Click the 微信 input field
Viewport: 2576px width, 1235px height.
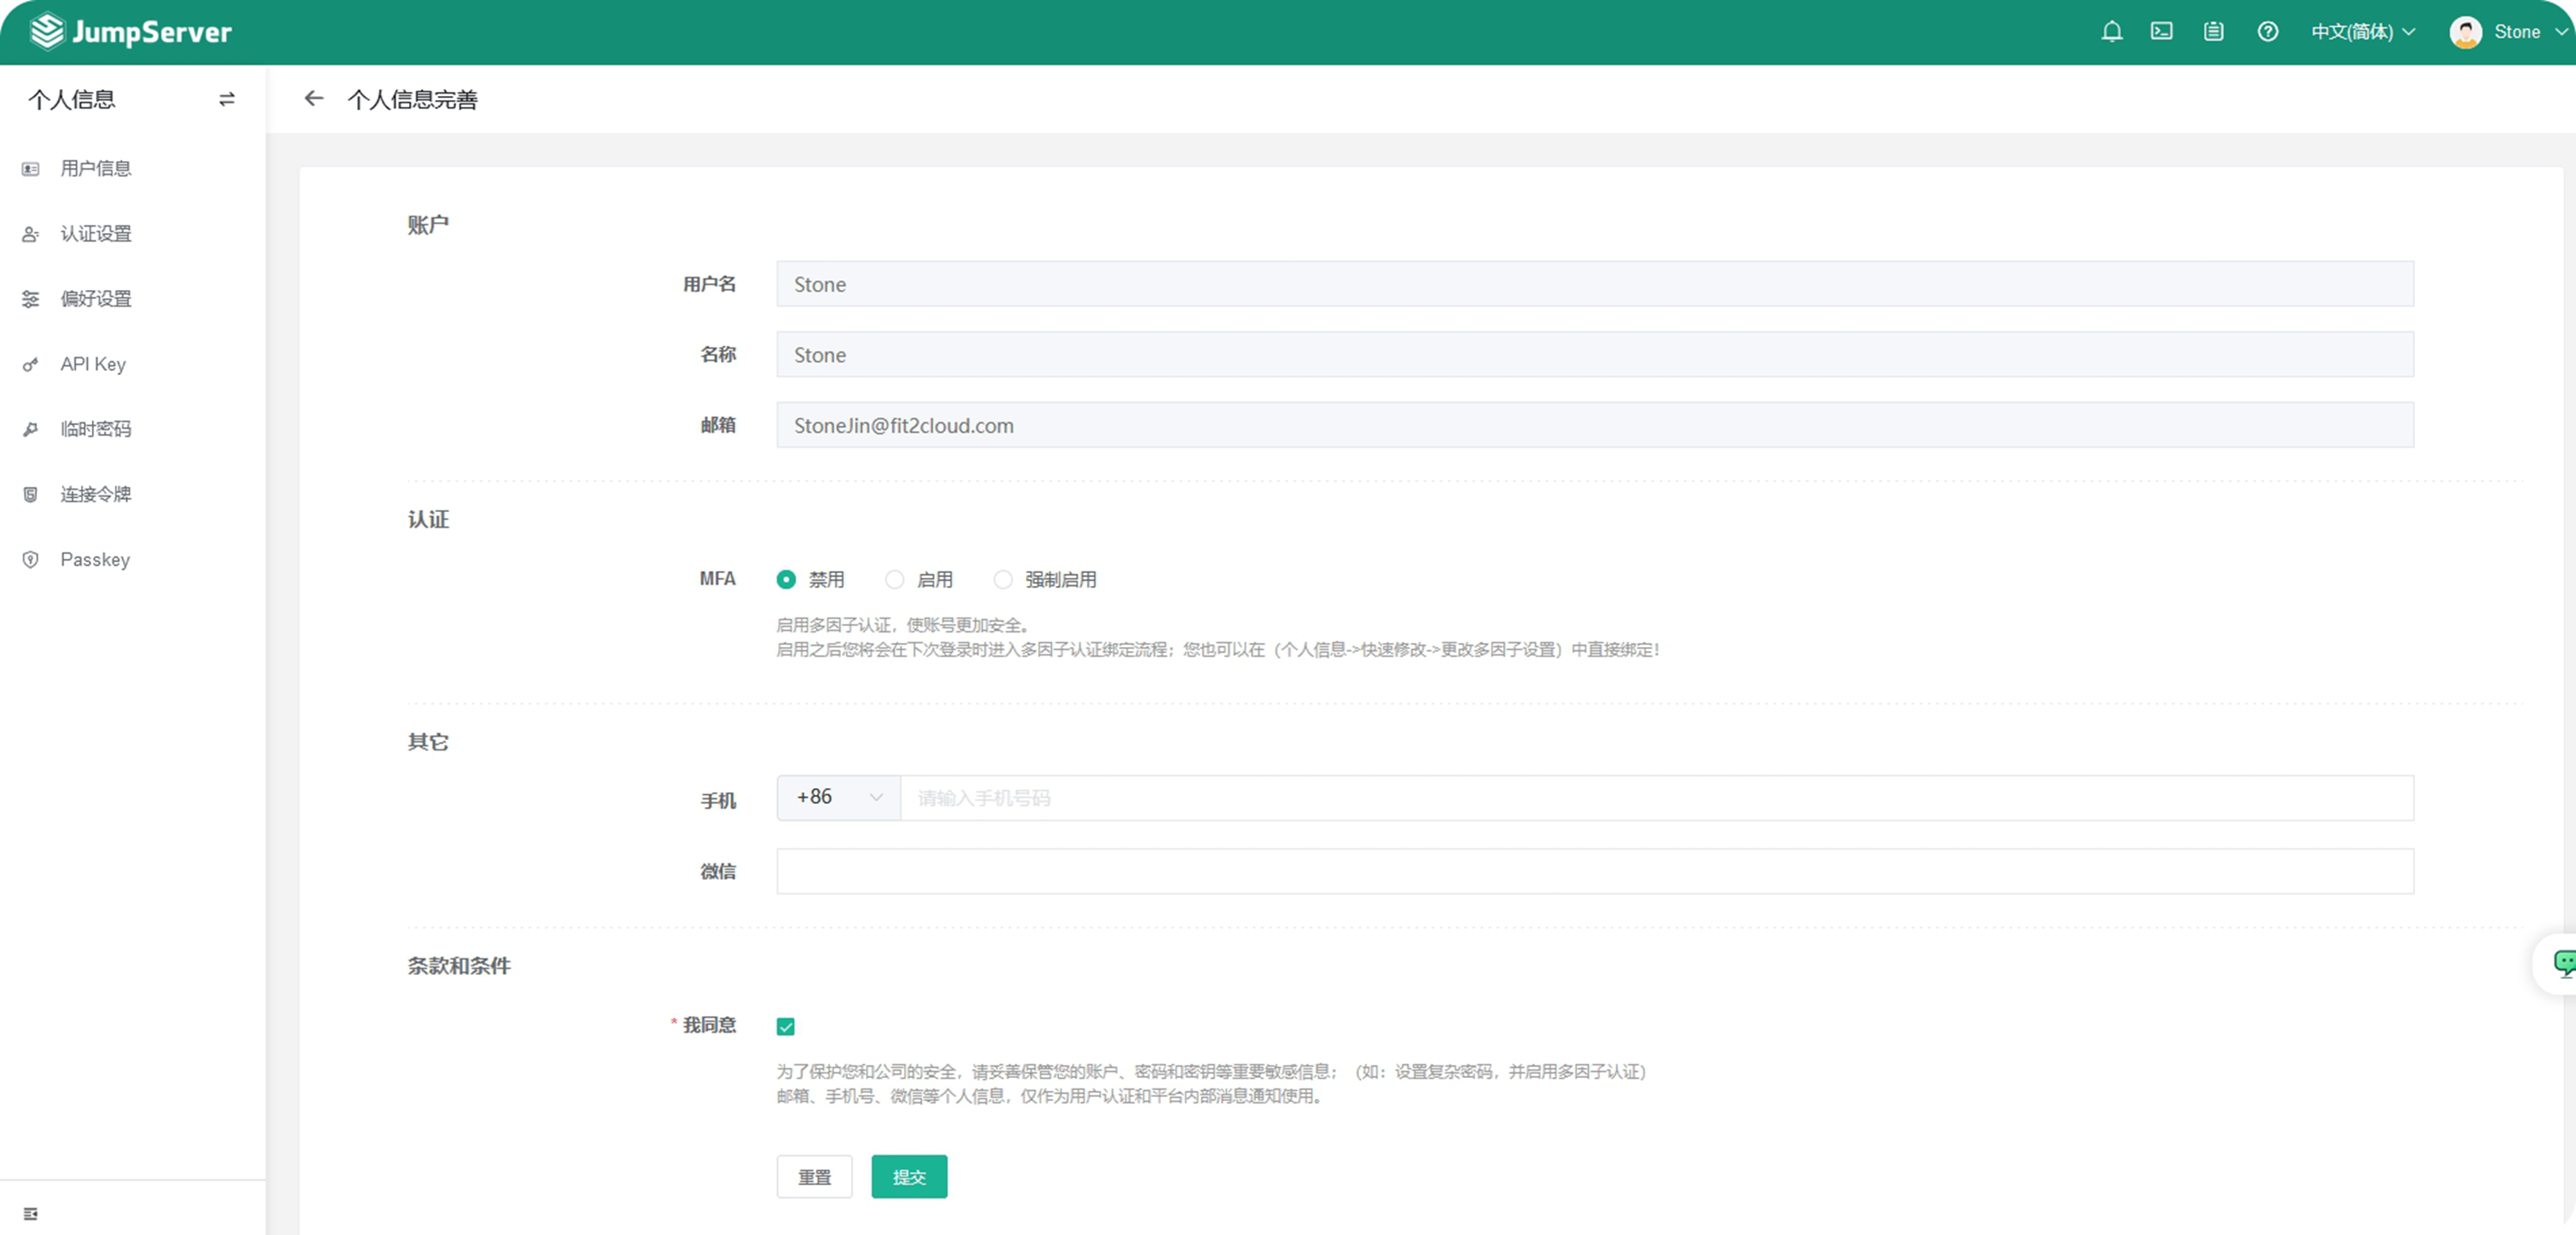1594,871
